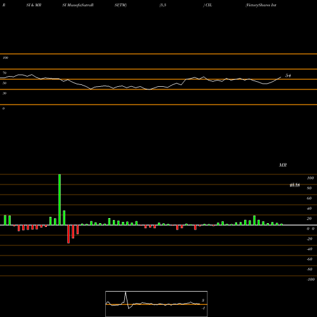317x317 pixels.
Task: Select the tallest green histogram bar
Action: tap(60, 200)
